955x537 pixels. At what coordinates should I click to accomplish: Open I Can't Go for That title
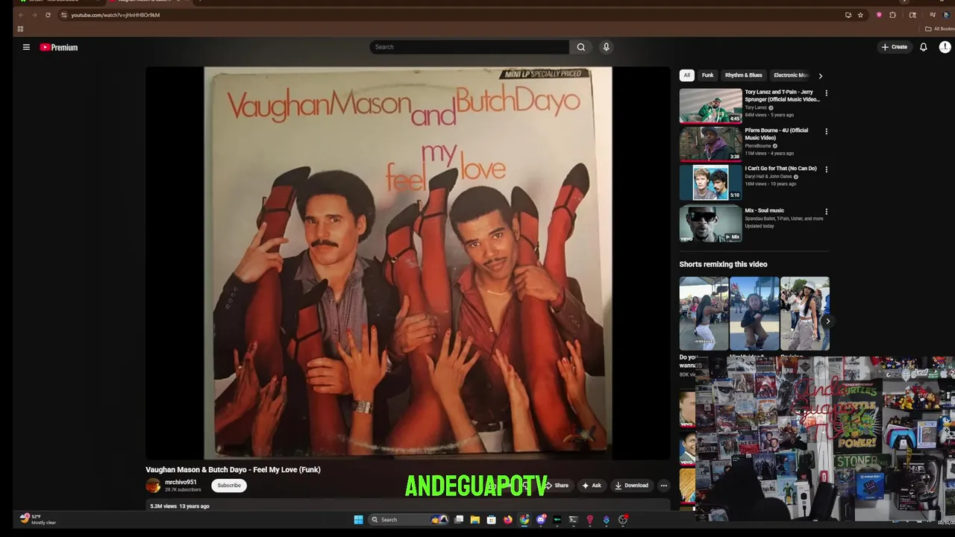tap(780, 169)
